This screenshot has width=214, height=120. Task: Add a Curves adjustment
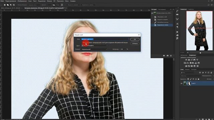(192, 60)
